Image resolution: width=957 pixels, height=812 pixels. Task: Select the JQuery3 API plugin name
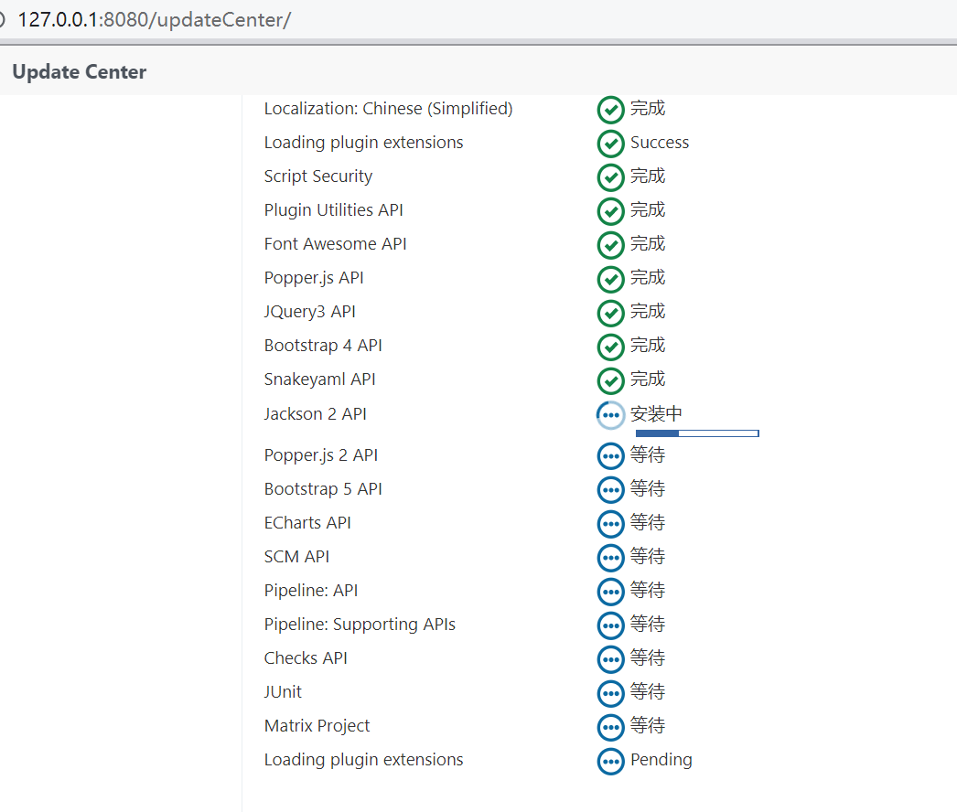click(x=309, y=312)
